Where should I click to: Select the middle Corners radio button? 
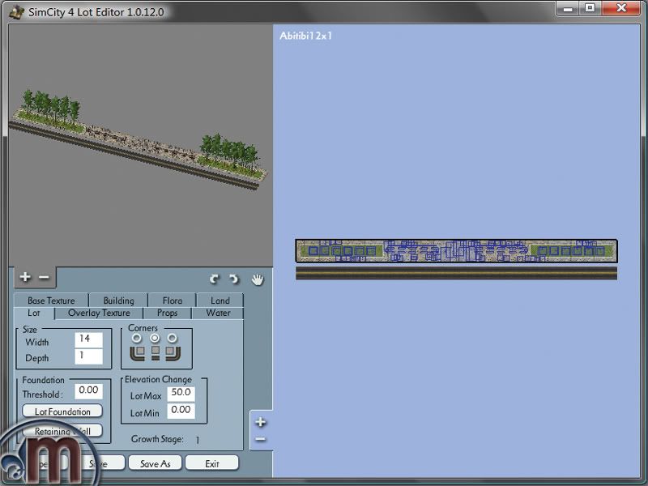tap(155, 338)
